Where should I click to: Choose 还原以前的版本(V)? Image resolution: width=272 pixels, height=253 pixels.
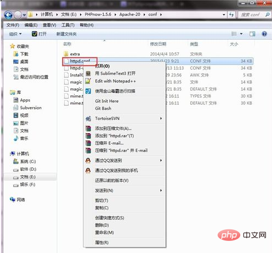tap(112, 181)
